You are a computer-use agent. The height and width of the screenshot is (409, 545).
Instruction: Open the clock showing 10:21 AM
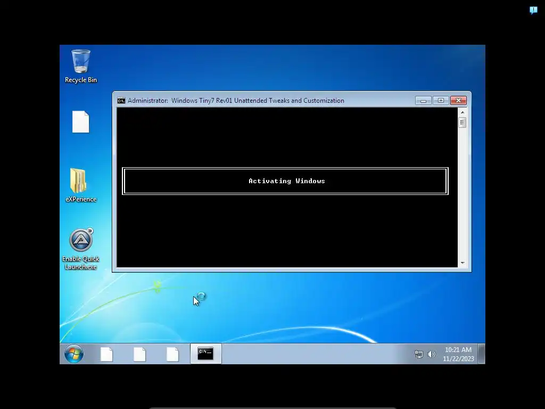[458, 349]
